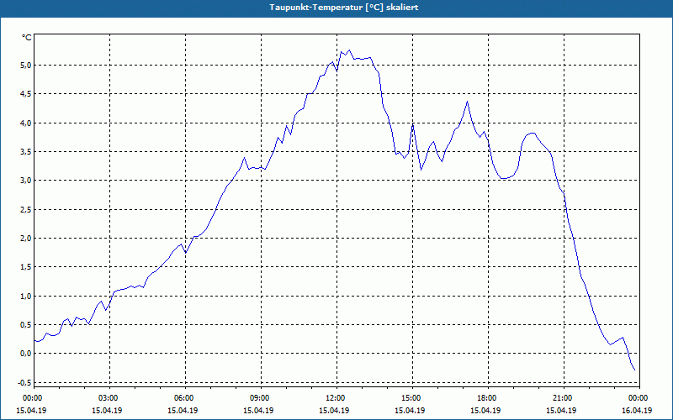The image size is (673, 420).
Task: Select the 5,0 y-axis value
Action: pyautogui.click(x=26, y=66)
